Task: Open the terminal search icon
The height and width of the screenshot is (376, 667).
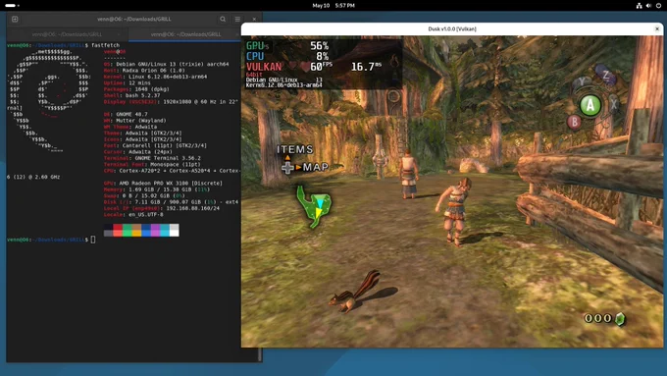Action: tap(223, 20)
